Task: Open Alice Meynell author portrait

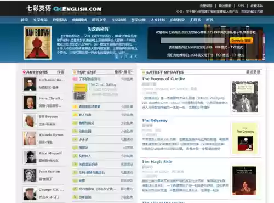Action: tap(30, 157)
